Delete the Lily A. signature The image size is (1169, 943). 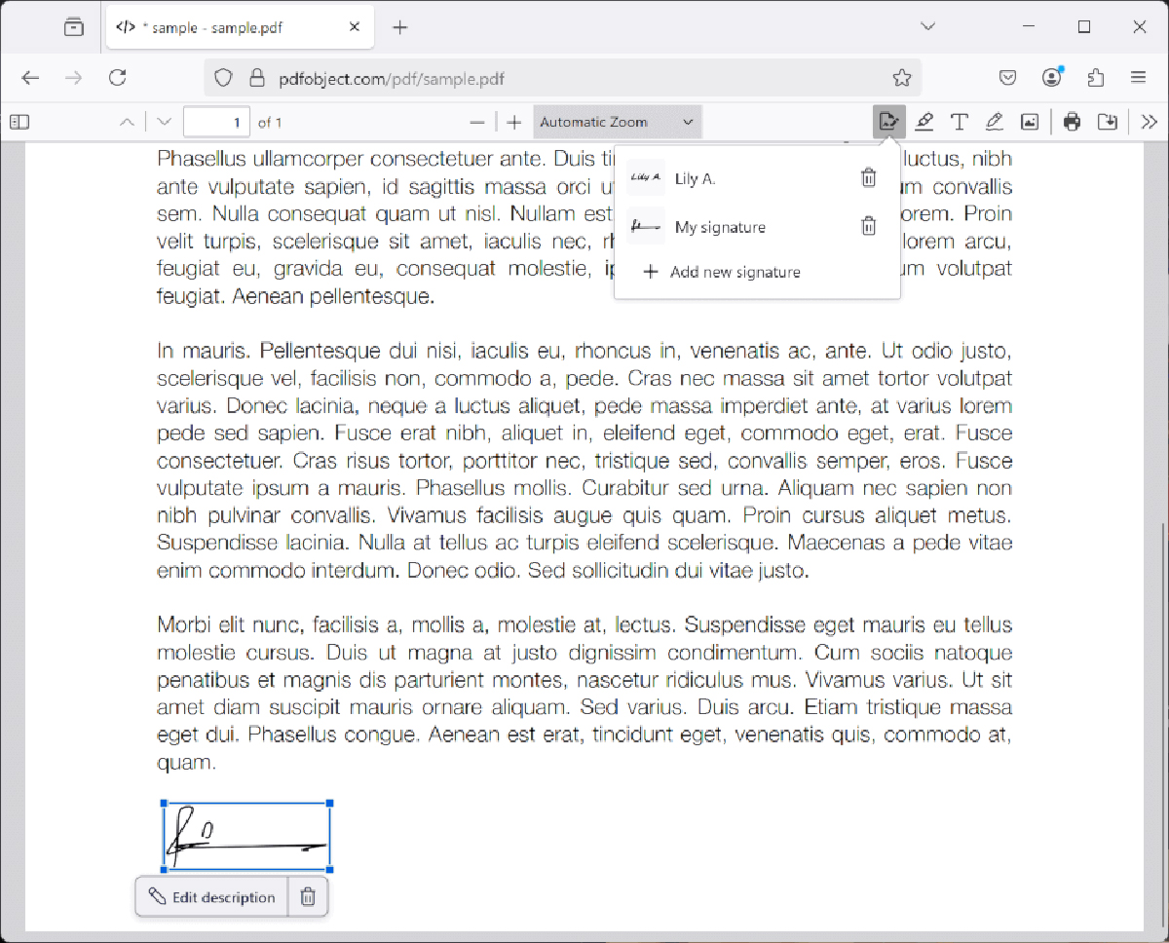(x=868, y=177)
